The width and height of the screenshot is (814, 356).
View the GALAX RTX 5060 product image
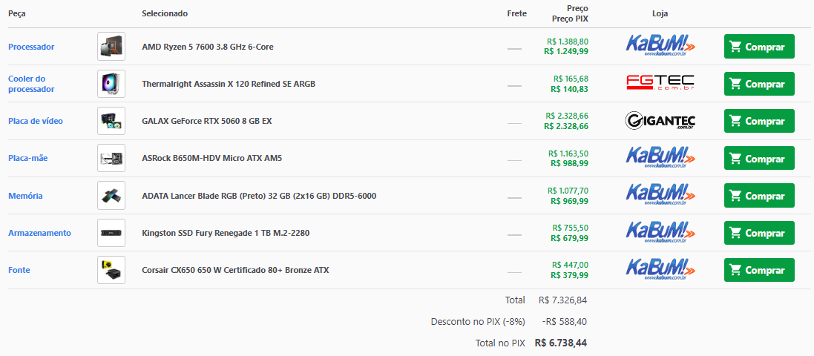click(111, 121)
